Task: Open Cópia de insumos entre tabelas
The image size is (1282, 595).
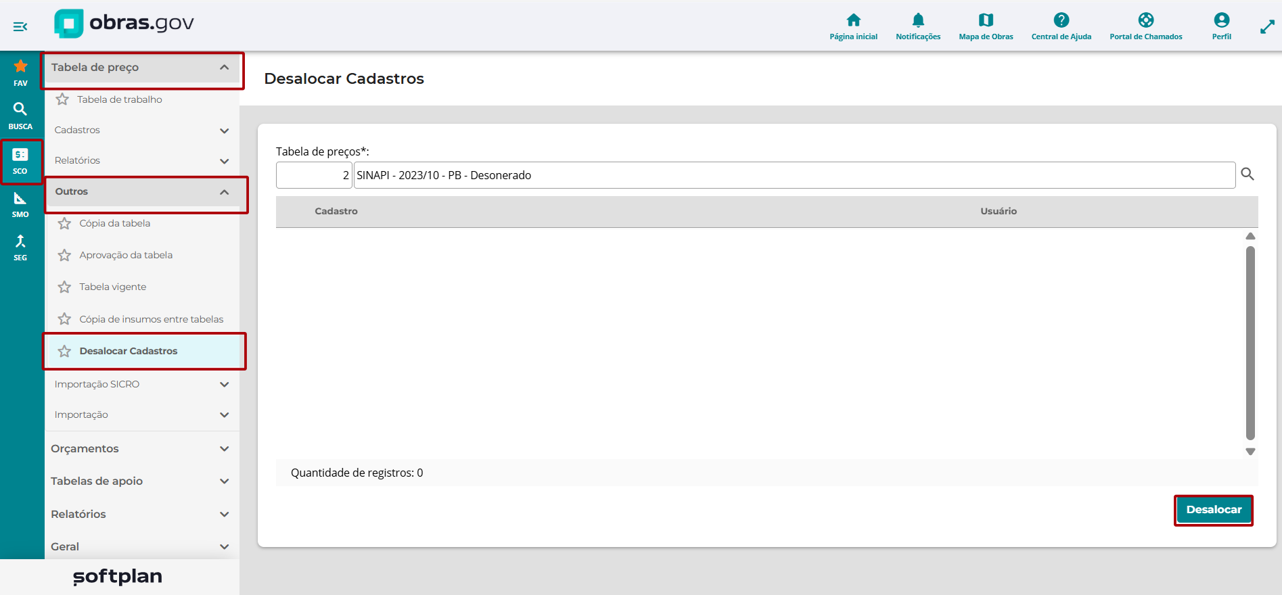Action: click(152, 319)
